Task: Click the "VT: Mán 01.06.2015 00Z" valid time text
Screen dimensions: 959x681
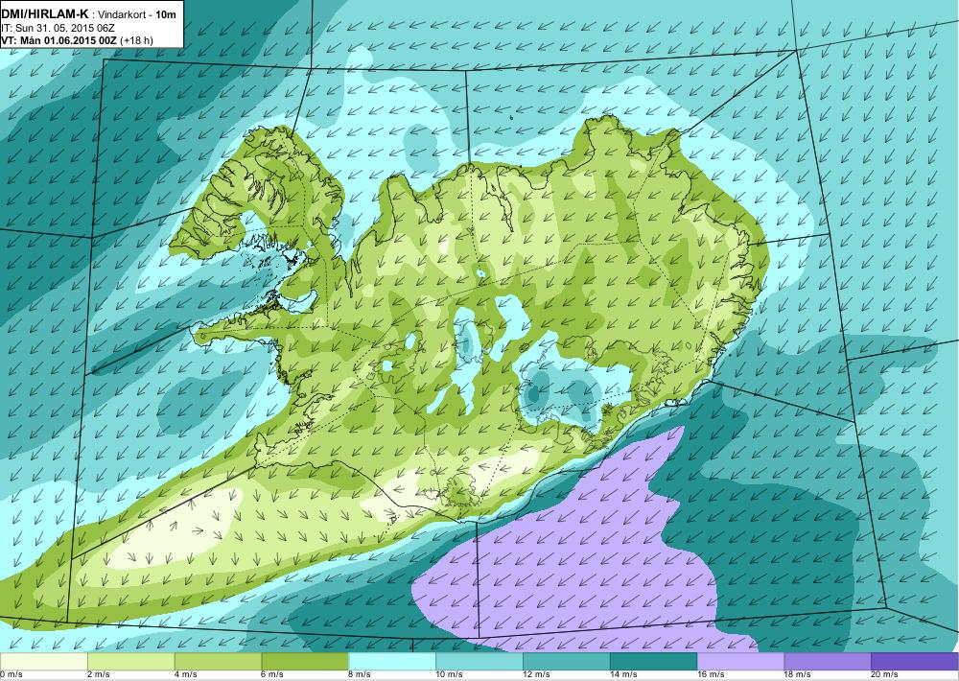Action: pyautogui.click(x=59, y=40)
